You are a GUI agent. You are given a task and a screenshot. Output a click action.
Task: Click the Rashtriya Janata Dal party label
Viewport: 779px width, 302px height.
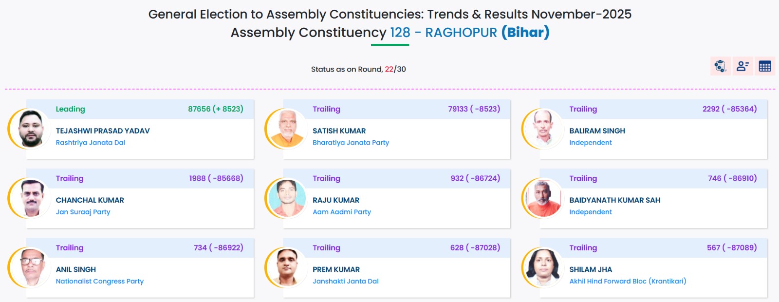(91, 143)
